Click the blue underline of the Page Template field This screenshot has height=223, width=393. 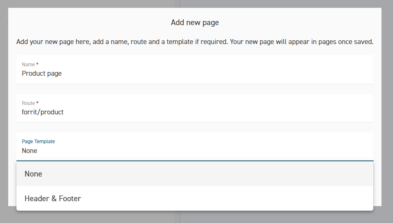click(x=195, y=160)
